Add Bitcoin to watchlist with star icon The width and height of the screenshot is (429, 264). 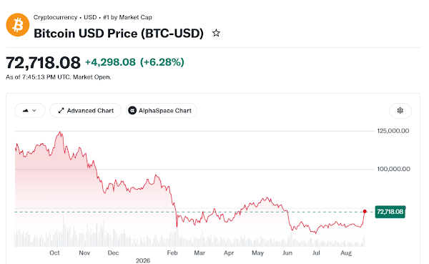(216, 33)
